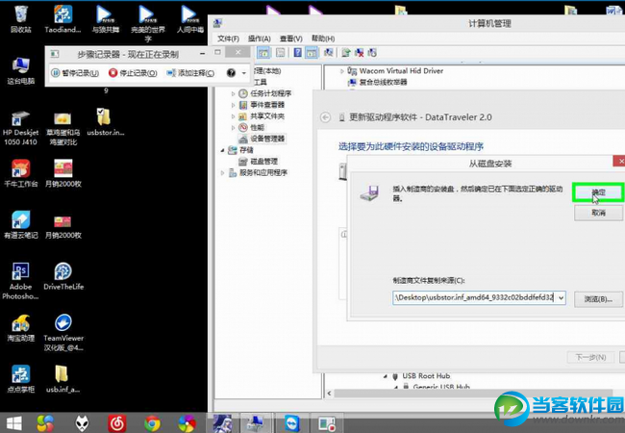Open TeamViewer from the taskbar
This screenshot has width=625, height=433.
pos(291,423)
